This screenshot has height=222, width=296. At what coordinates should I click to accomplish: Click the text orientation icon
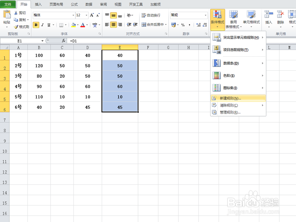129,15
